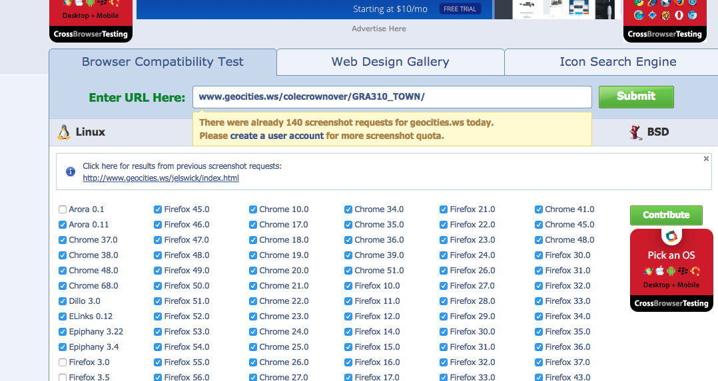Image resolution: width=718 pixels, height=381 pixels.
Task: Open the Browser Compatibility Test tab
Action: coord(163,62)
